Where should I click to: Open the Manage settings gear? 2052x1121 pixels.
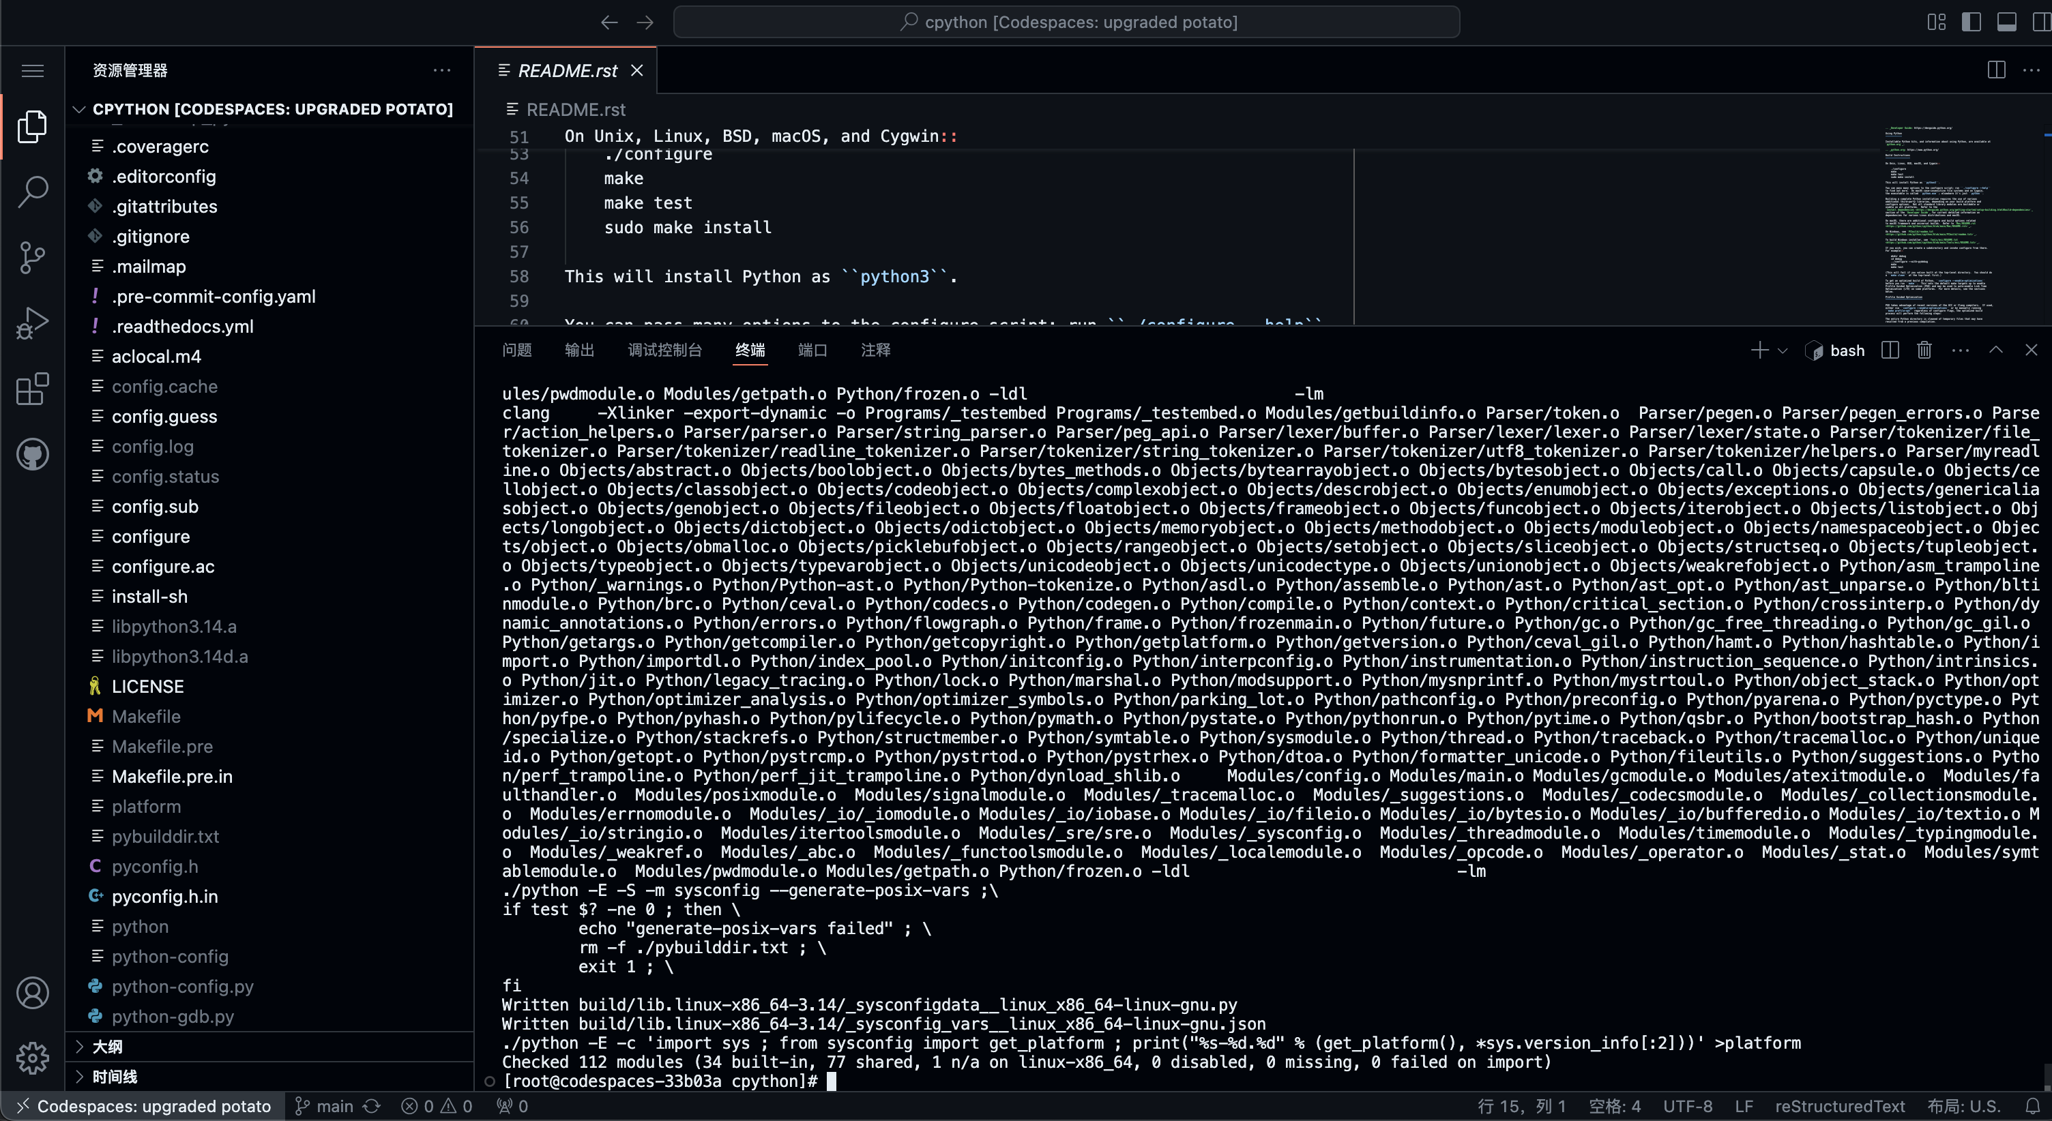[33, 1058]
